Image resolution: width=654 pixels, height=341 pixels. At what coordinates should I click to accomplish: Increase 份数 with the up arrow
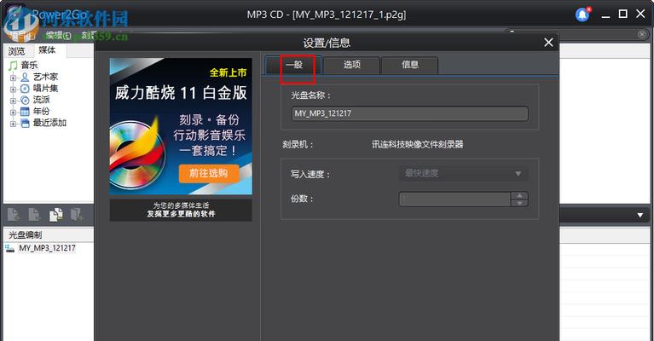(x=519, y=195)
